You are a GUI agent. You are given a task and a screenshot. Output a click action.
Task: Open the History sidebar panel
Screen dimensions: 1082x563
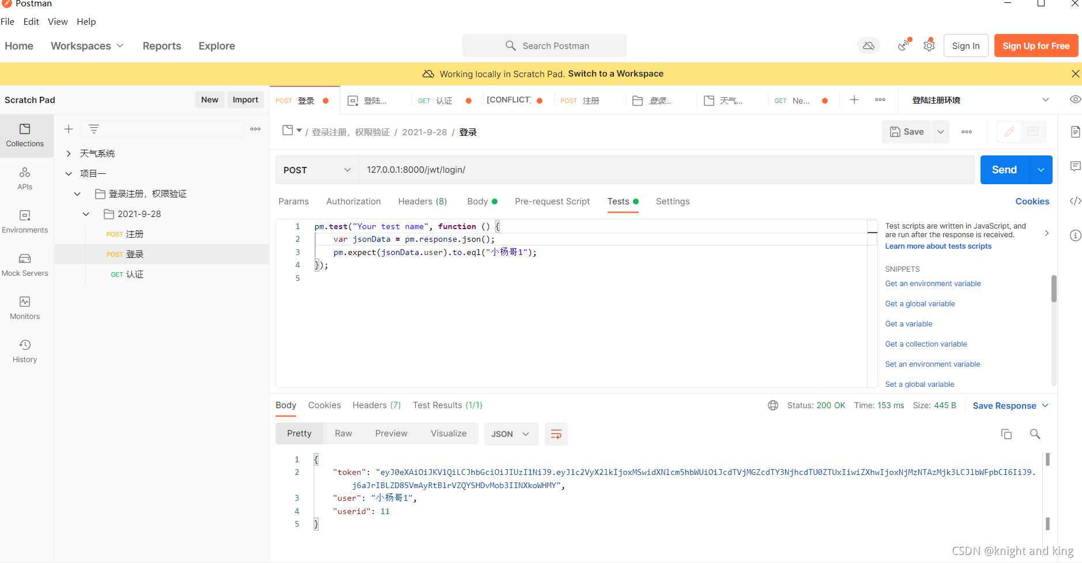(x=25, y=351)
